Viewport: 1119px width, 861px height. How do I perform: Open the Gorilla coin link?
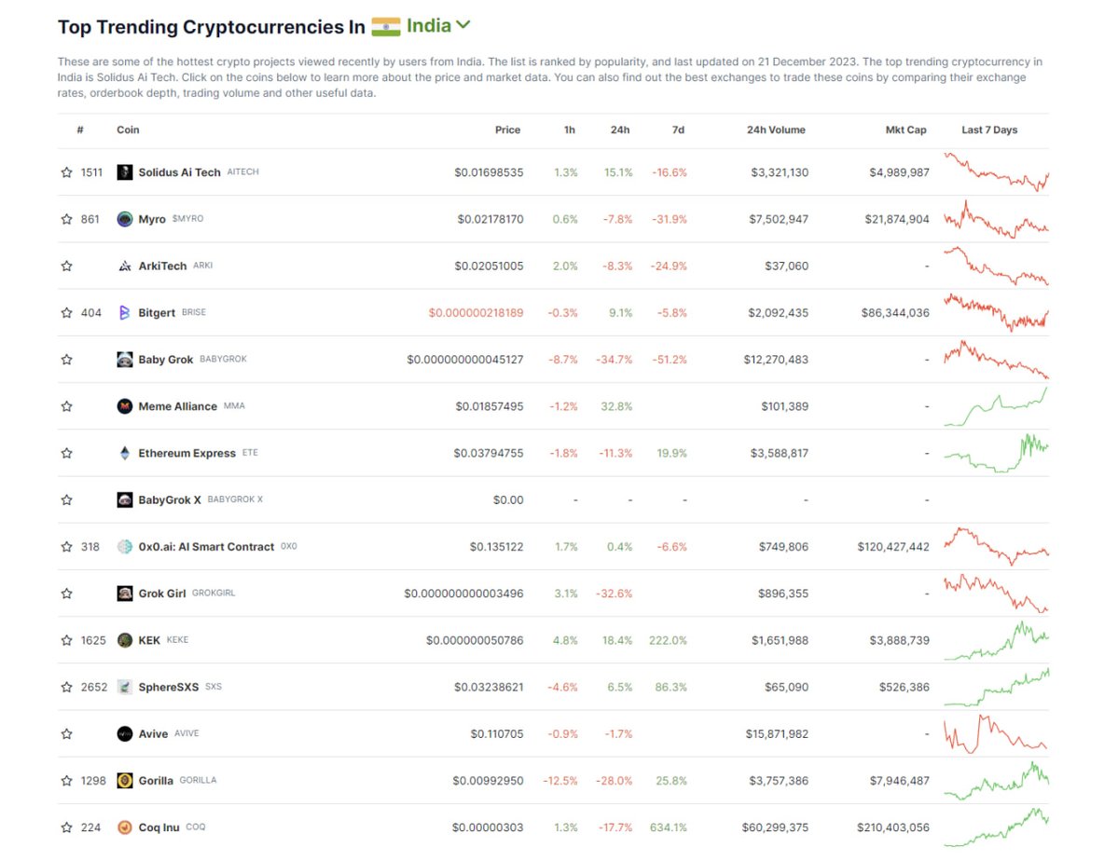coord(156,781)
